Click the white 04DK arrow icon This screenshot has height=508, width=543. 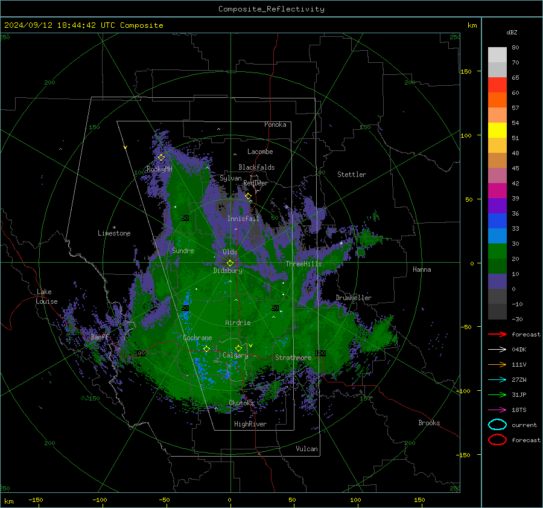(x=497, y=350)
